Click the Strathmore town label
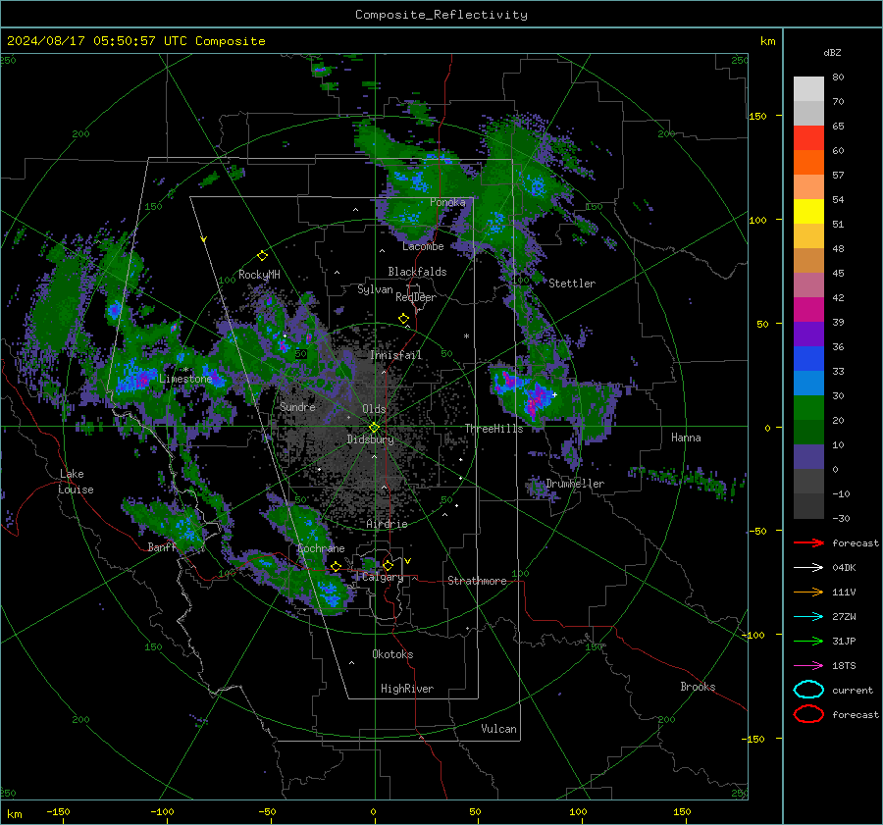The height and width of the screenshot is (825, 883). click(477, 581)
